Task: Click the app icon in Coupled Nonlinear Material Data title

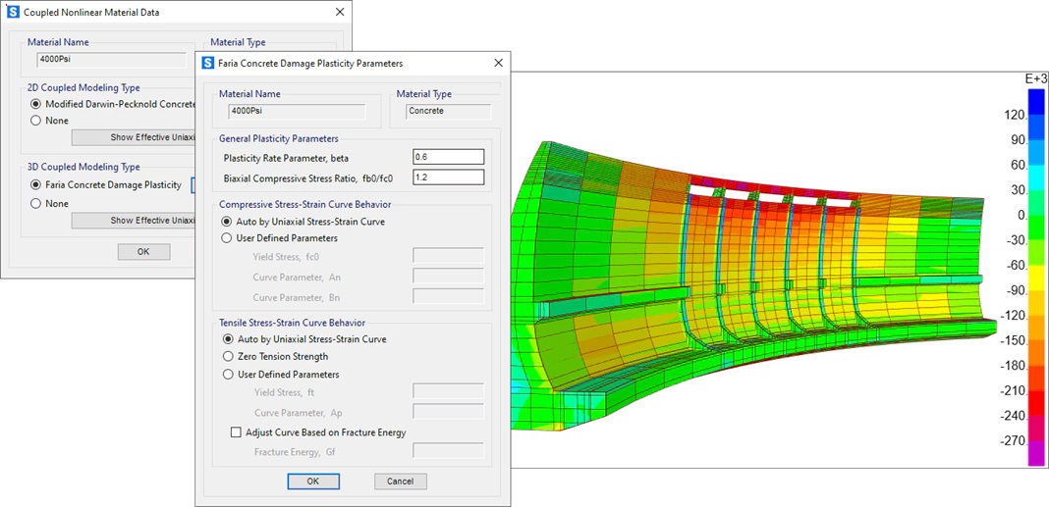Action: (x=13, y=13)
